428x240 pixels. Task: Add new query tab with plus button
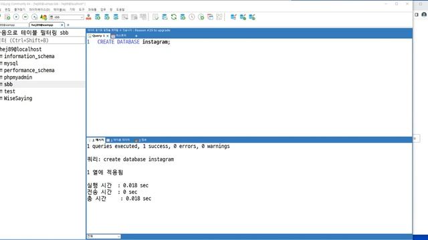(136, 36)
